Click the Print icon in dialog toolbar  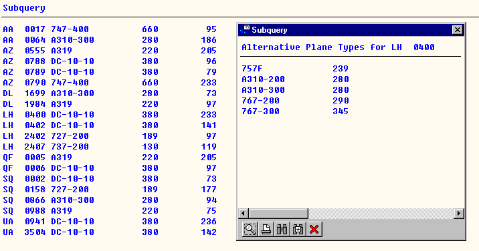tap(266, 230)
